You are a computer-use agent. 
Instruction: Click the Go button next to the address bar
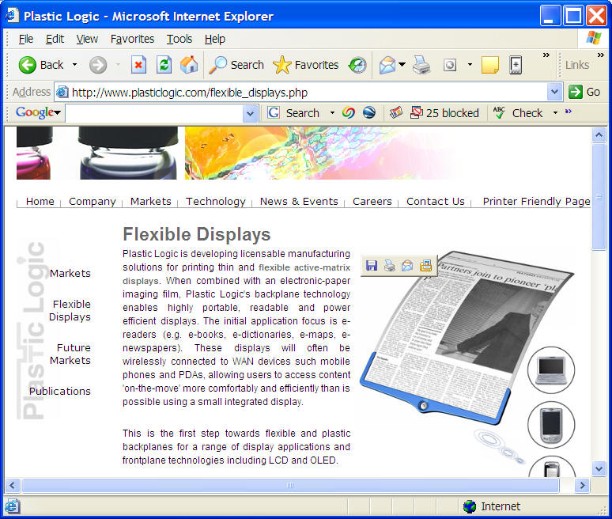point(584,92)
